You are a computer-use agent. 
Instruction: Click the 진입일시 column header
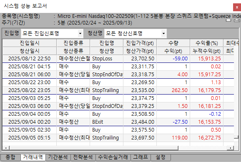pos(30,43)
